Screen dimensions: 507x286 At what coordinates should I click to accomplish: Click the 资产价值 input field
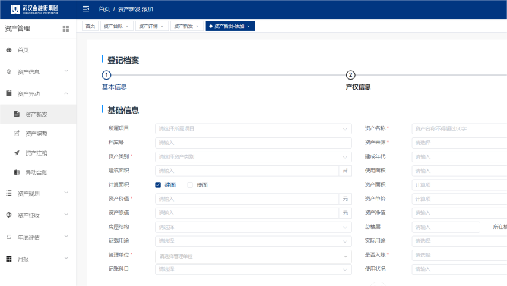247,199
